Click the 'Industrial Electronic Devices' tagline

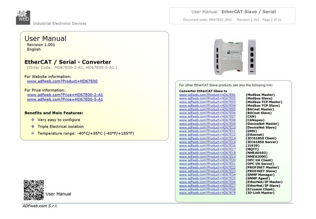[60, 23]
